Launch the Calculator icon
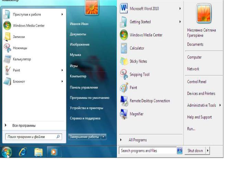The width and height of the screenshot is (229, 171). point(124,48)
